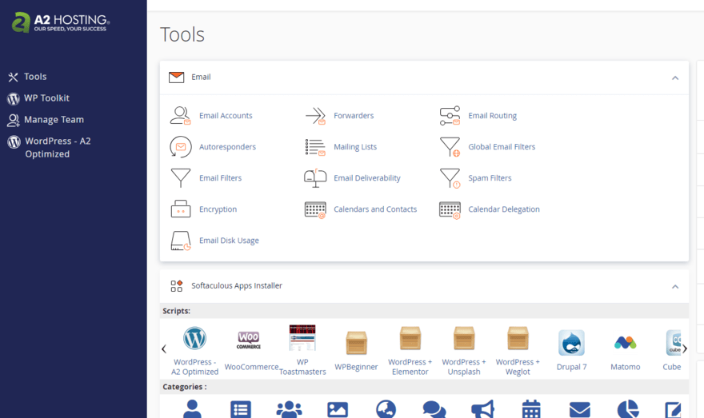
Task: Click the Mailing Lists icon
Action: [315, 146]
